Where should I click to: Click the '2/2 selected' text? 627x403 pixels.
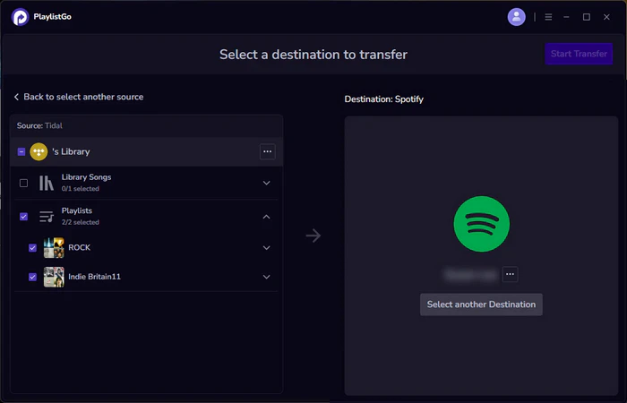(x=81, y=222)
